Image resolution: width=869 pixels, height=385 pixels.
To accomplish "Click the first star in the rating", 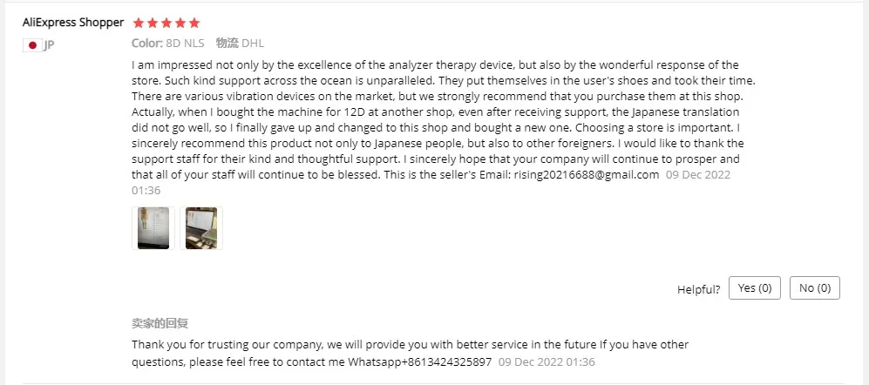I will tap(138, 23).
